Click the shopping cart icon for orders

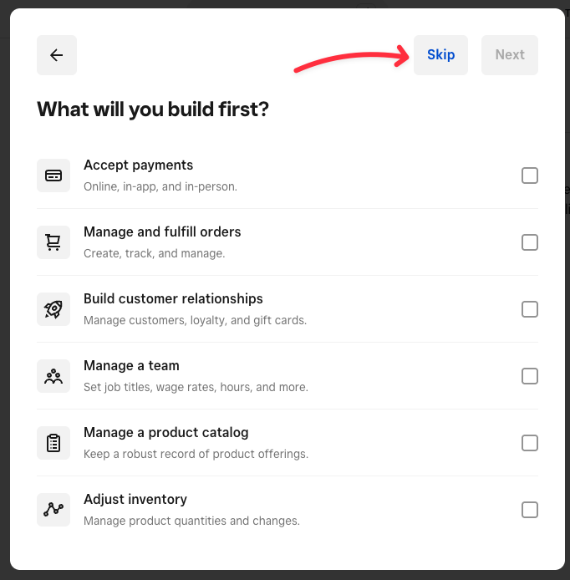53,242
